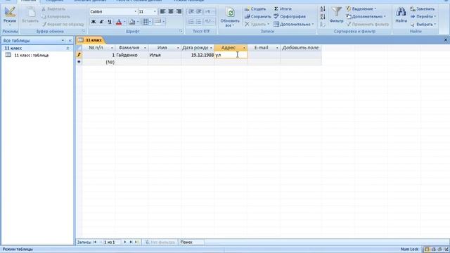The image size is (450, 253).
Task: Click the Дата рожде column header
Action: pyautogui.click(x=197, y=48)
